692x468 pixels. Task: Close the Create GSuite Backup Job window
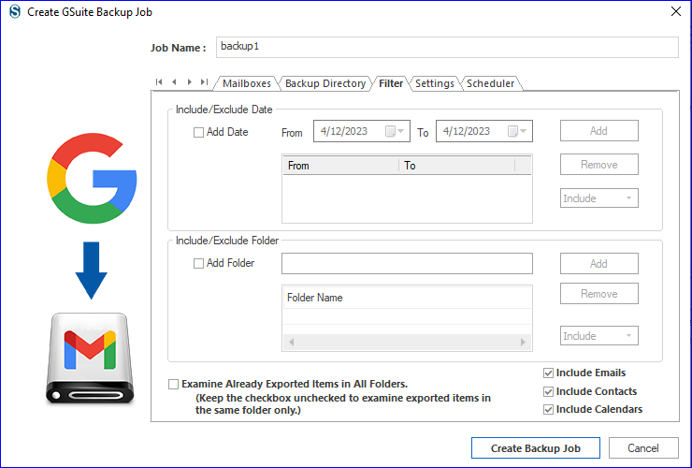tap(676, 12)
